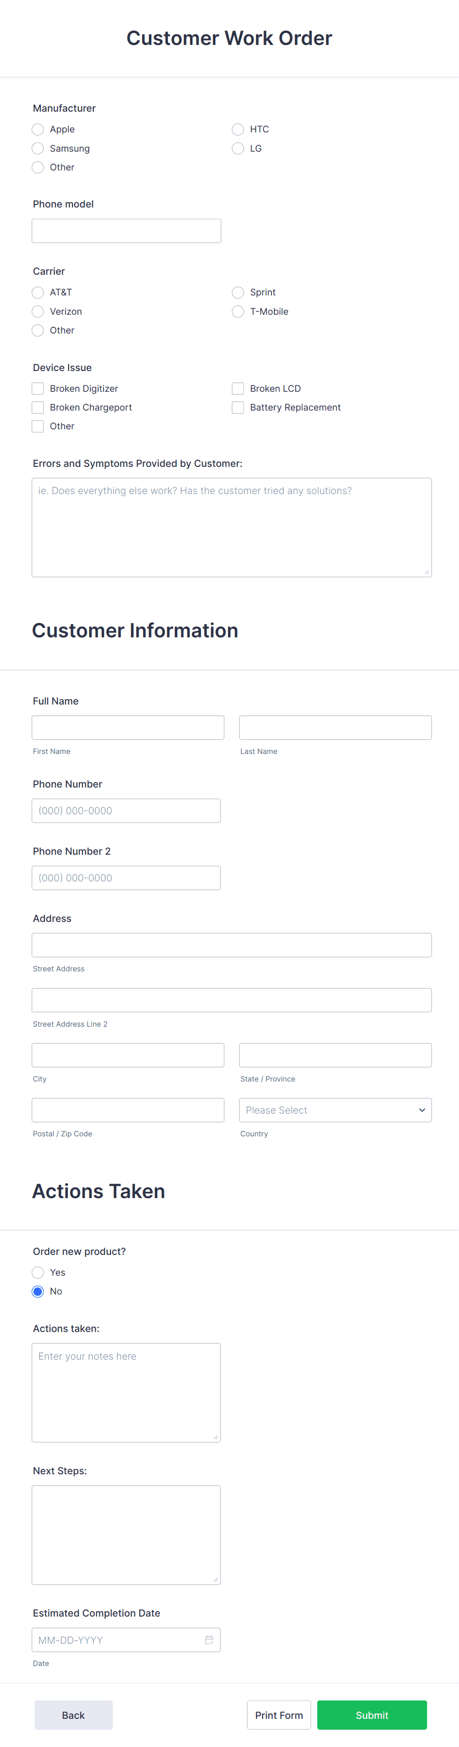
Task: Select the Apple manufacturer radio button
Action: 38,129
